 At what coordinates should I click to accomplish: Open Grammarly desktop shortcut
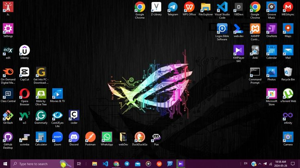point(41,118)
